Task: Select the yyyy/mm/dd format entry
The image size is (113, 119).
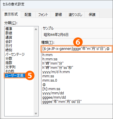Action: click(53, 93)
